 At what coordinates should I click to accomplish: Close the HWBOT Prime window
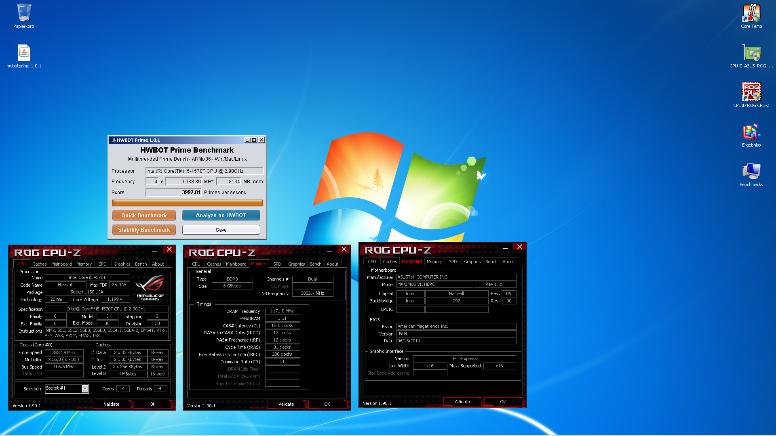point(261,140)
